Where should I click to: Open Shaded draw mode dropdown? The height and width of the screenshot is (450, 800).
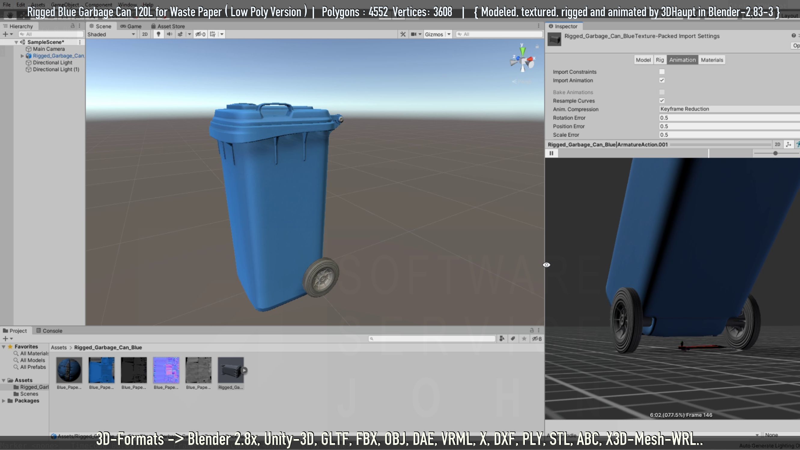point(111,34)
